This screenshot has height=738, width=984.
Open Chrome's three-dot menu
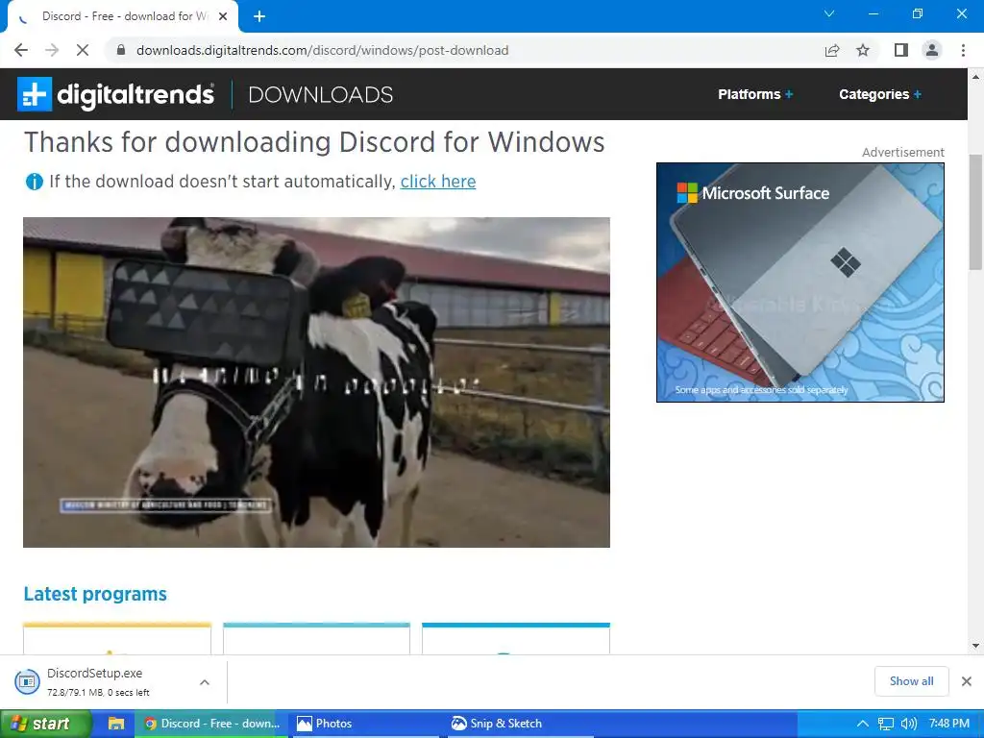click(x=963, y=50)
